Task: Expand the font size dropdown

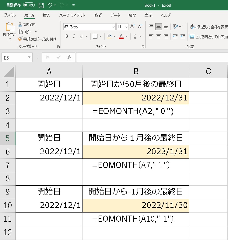Action: click(126, 27)
